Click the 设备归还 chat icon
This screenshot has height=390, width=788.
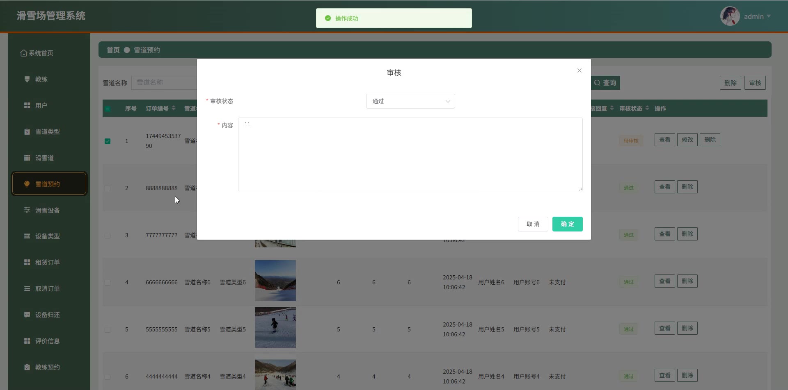(x=27, y=315)
